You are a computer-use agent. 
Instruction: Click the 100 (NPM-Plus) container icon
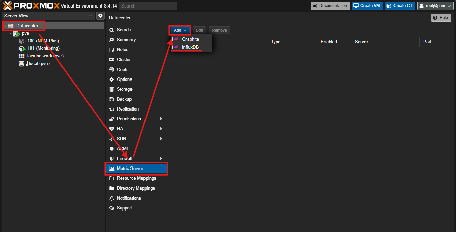[21, 41]
